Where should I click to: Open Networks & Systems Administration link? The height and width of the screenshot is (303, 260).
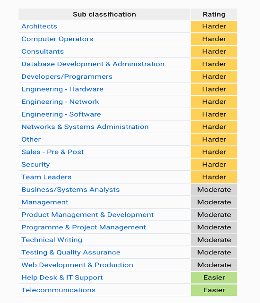coord(85,127)
